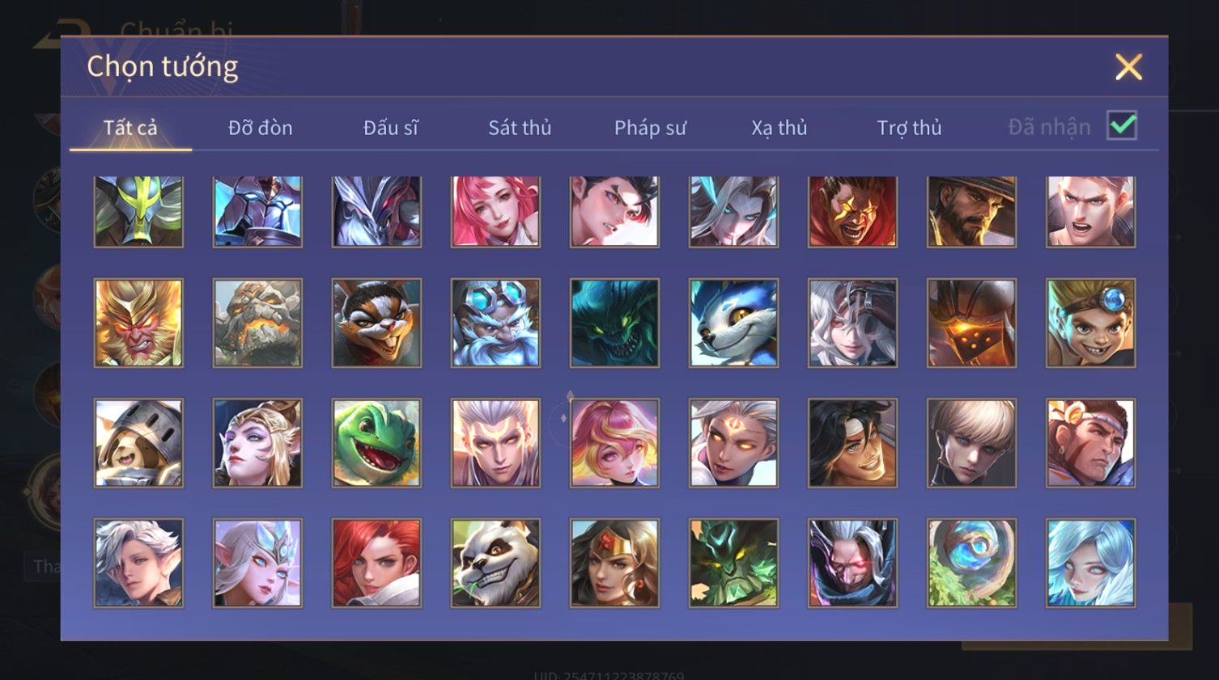
Task: Select the rock golem hero portrait
Action: [257, 323]
